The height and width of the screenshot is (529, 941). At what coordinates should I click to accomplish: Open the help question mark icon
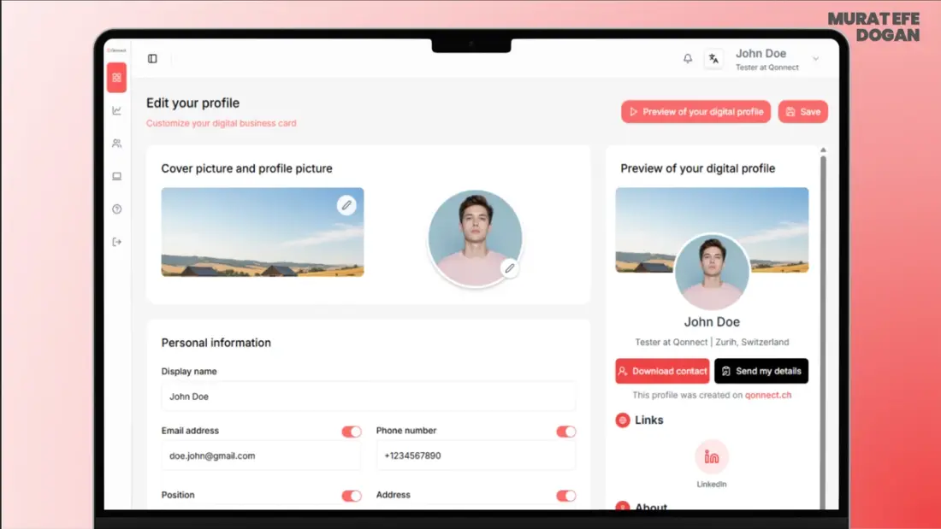click(116, 209)
